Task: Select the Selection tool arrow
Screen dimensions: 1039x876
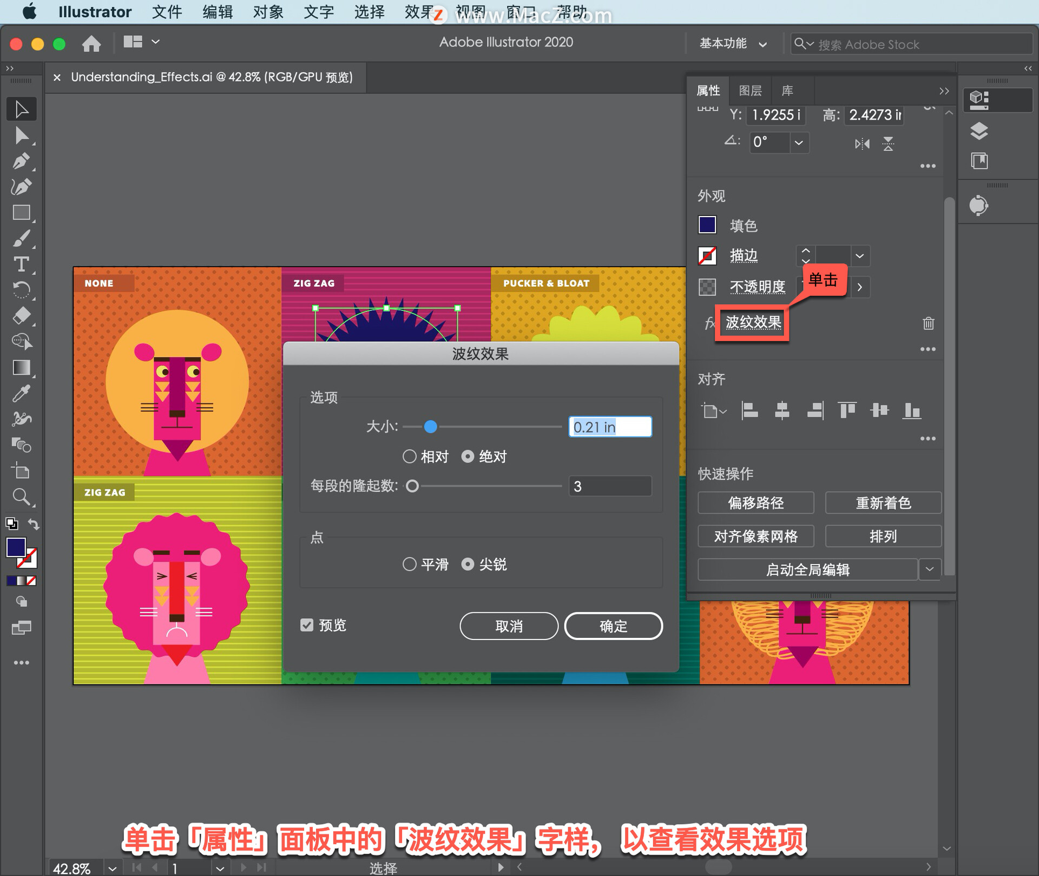Action: coord(22,109)
